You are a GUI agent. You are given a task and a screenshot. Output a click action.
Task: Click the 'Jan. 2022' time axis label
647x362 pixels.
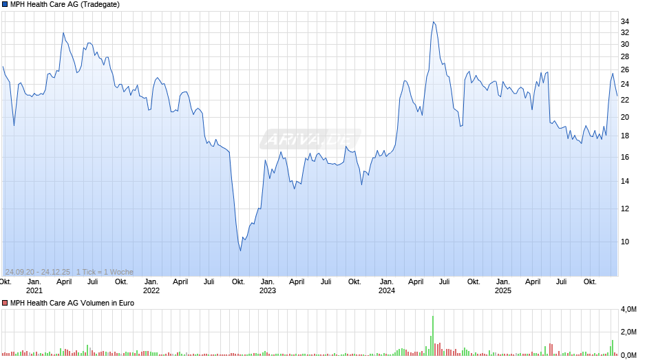tap(151, 286)
